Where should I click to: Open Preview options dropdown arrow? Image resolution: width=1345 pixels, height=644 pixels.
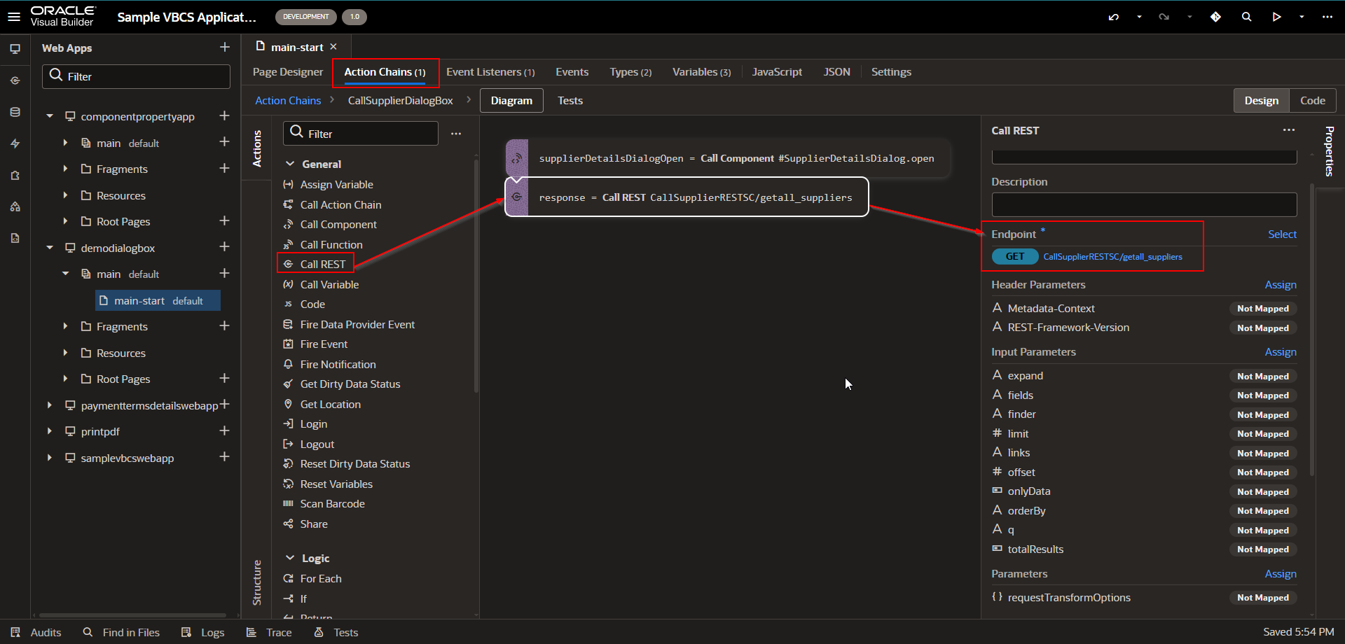[x=1302, y=17]
